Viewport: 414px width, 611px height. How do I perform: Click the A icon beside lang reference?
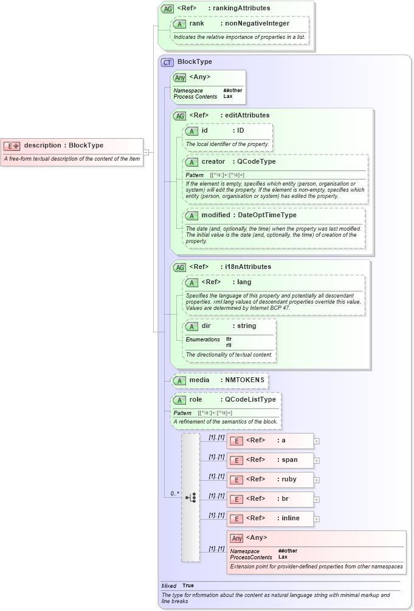(191, 283)
